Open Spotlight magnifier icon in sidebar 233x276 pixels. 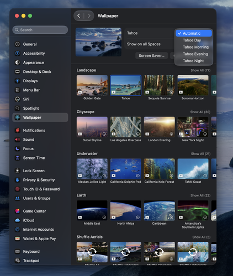pyautogui.click(x=18, y=108)
